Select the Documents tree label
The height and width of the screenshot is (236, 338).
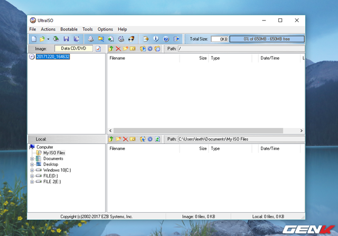[x=53, y=159]
